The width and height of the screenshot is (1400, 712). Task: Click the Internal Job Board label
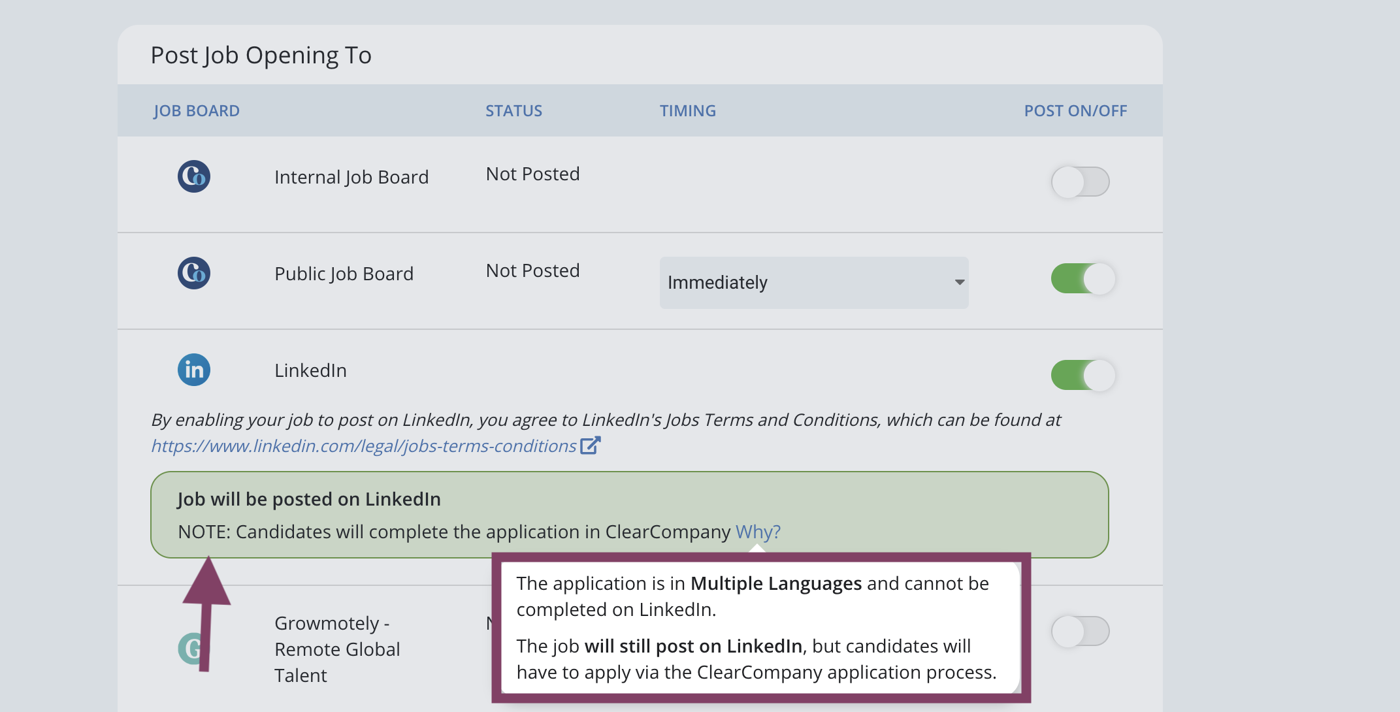click(x=351, y=177)
